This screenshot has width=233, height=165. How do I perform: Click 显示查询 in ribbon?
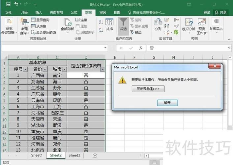pyautogui.click(x=41, y=20)
